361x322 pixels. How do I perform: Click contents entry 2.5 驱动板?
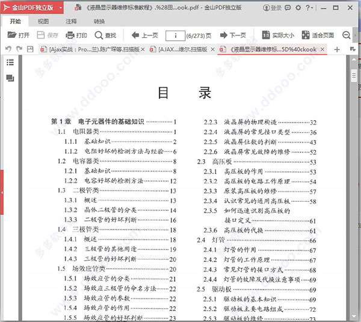(256, 290)
